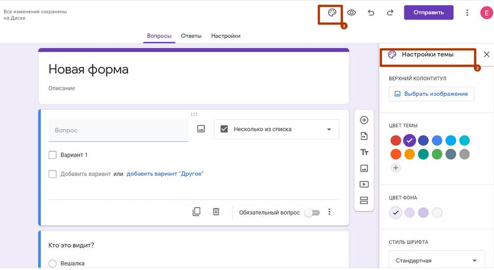Open the question type dropdown
The width and height of the screenshot is (494, 270).
[276, 129]
